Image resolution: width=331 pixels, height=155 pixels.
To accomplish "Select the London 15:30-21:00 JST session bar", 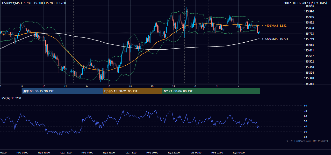I will [x=133, y=91].
